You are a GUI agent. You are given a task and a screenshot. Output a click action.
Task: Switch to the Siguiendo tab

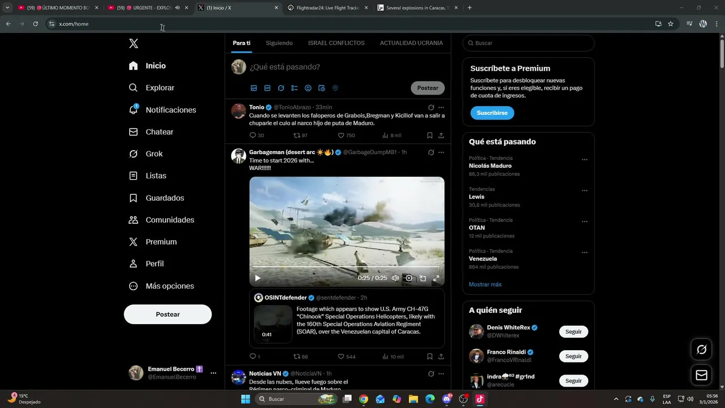point(279,43)
